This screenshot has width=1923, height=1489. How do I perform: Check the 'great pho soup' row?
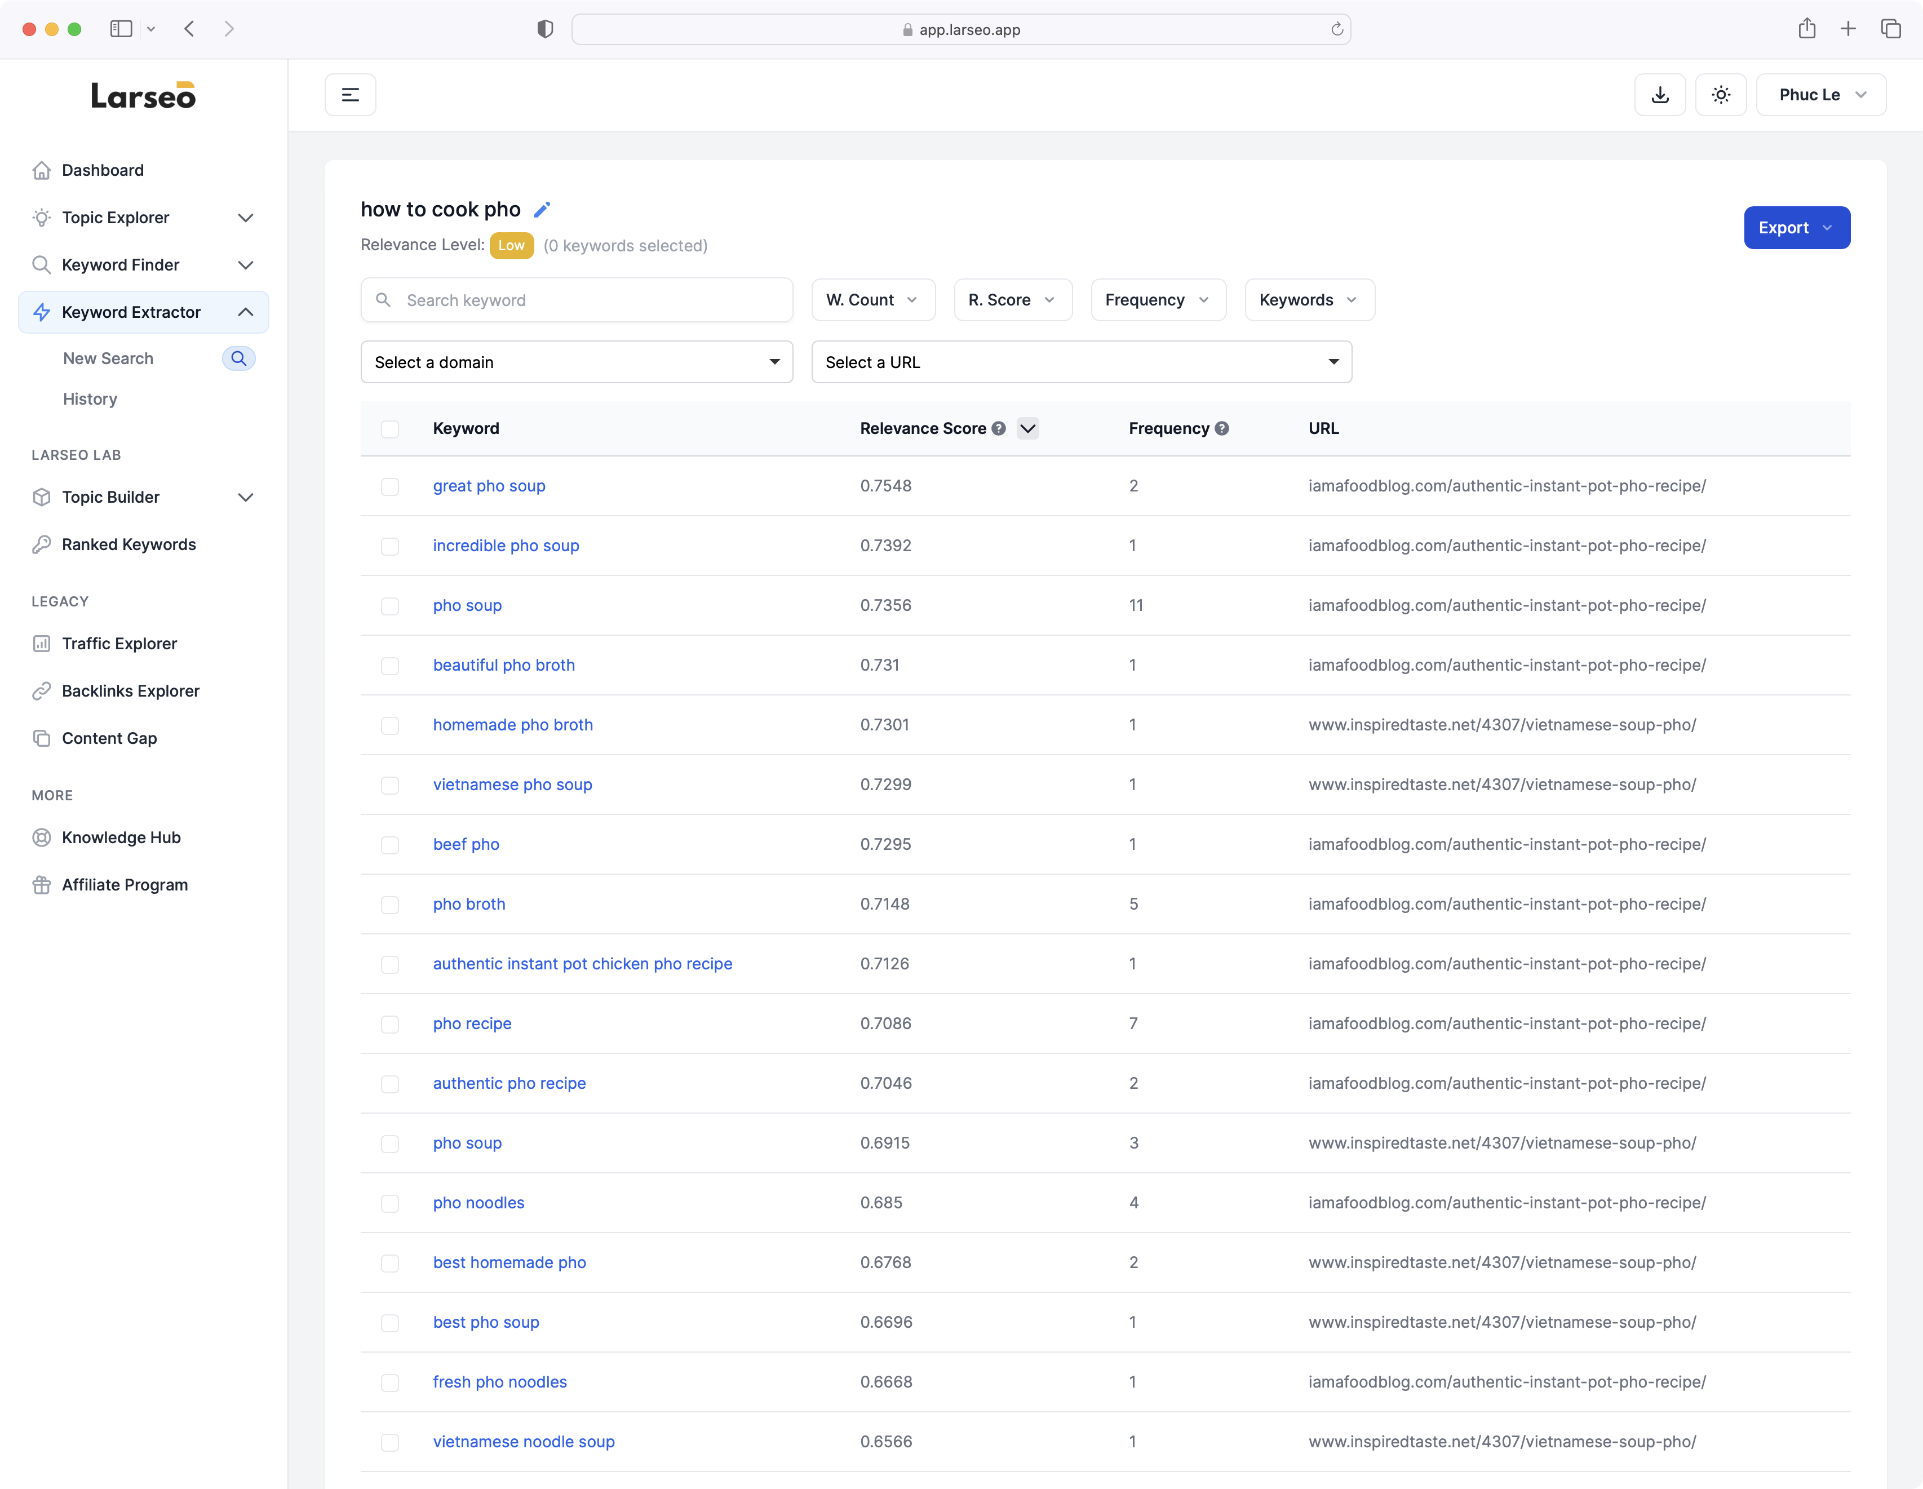pyautogui.click(x=390, y=487)
